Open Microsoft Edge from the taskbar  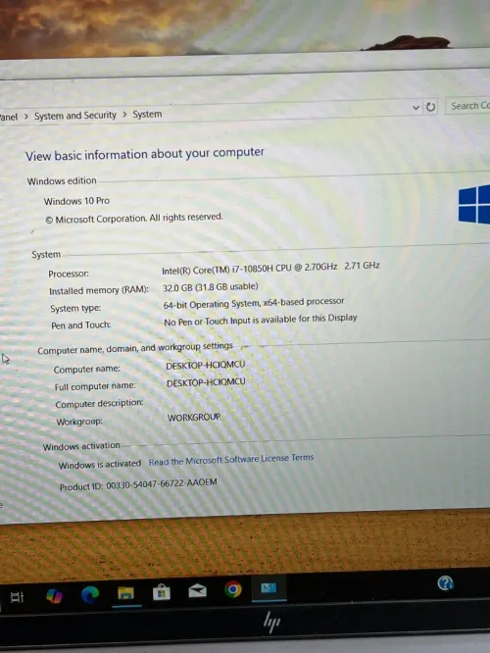[90, 595]
